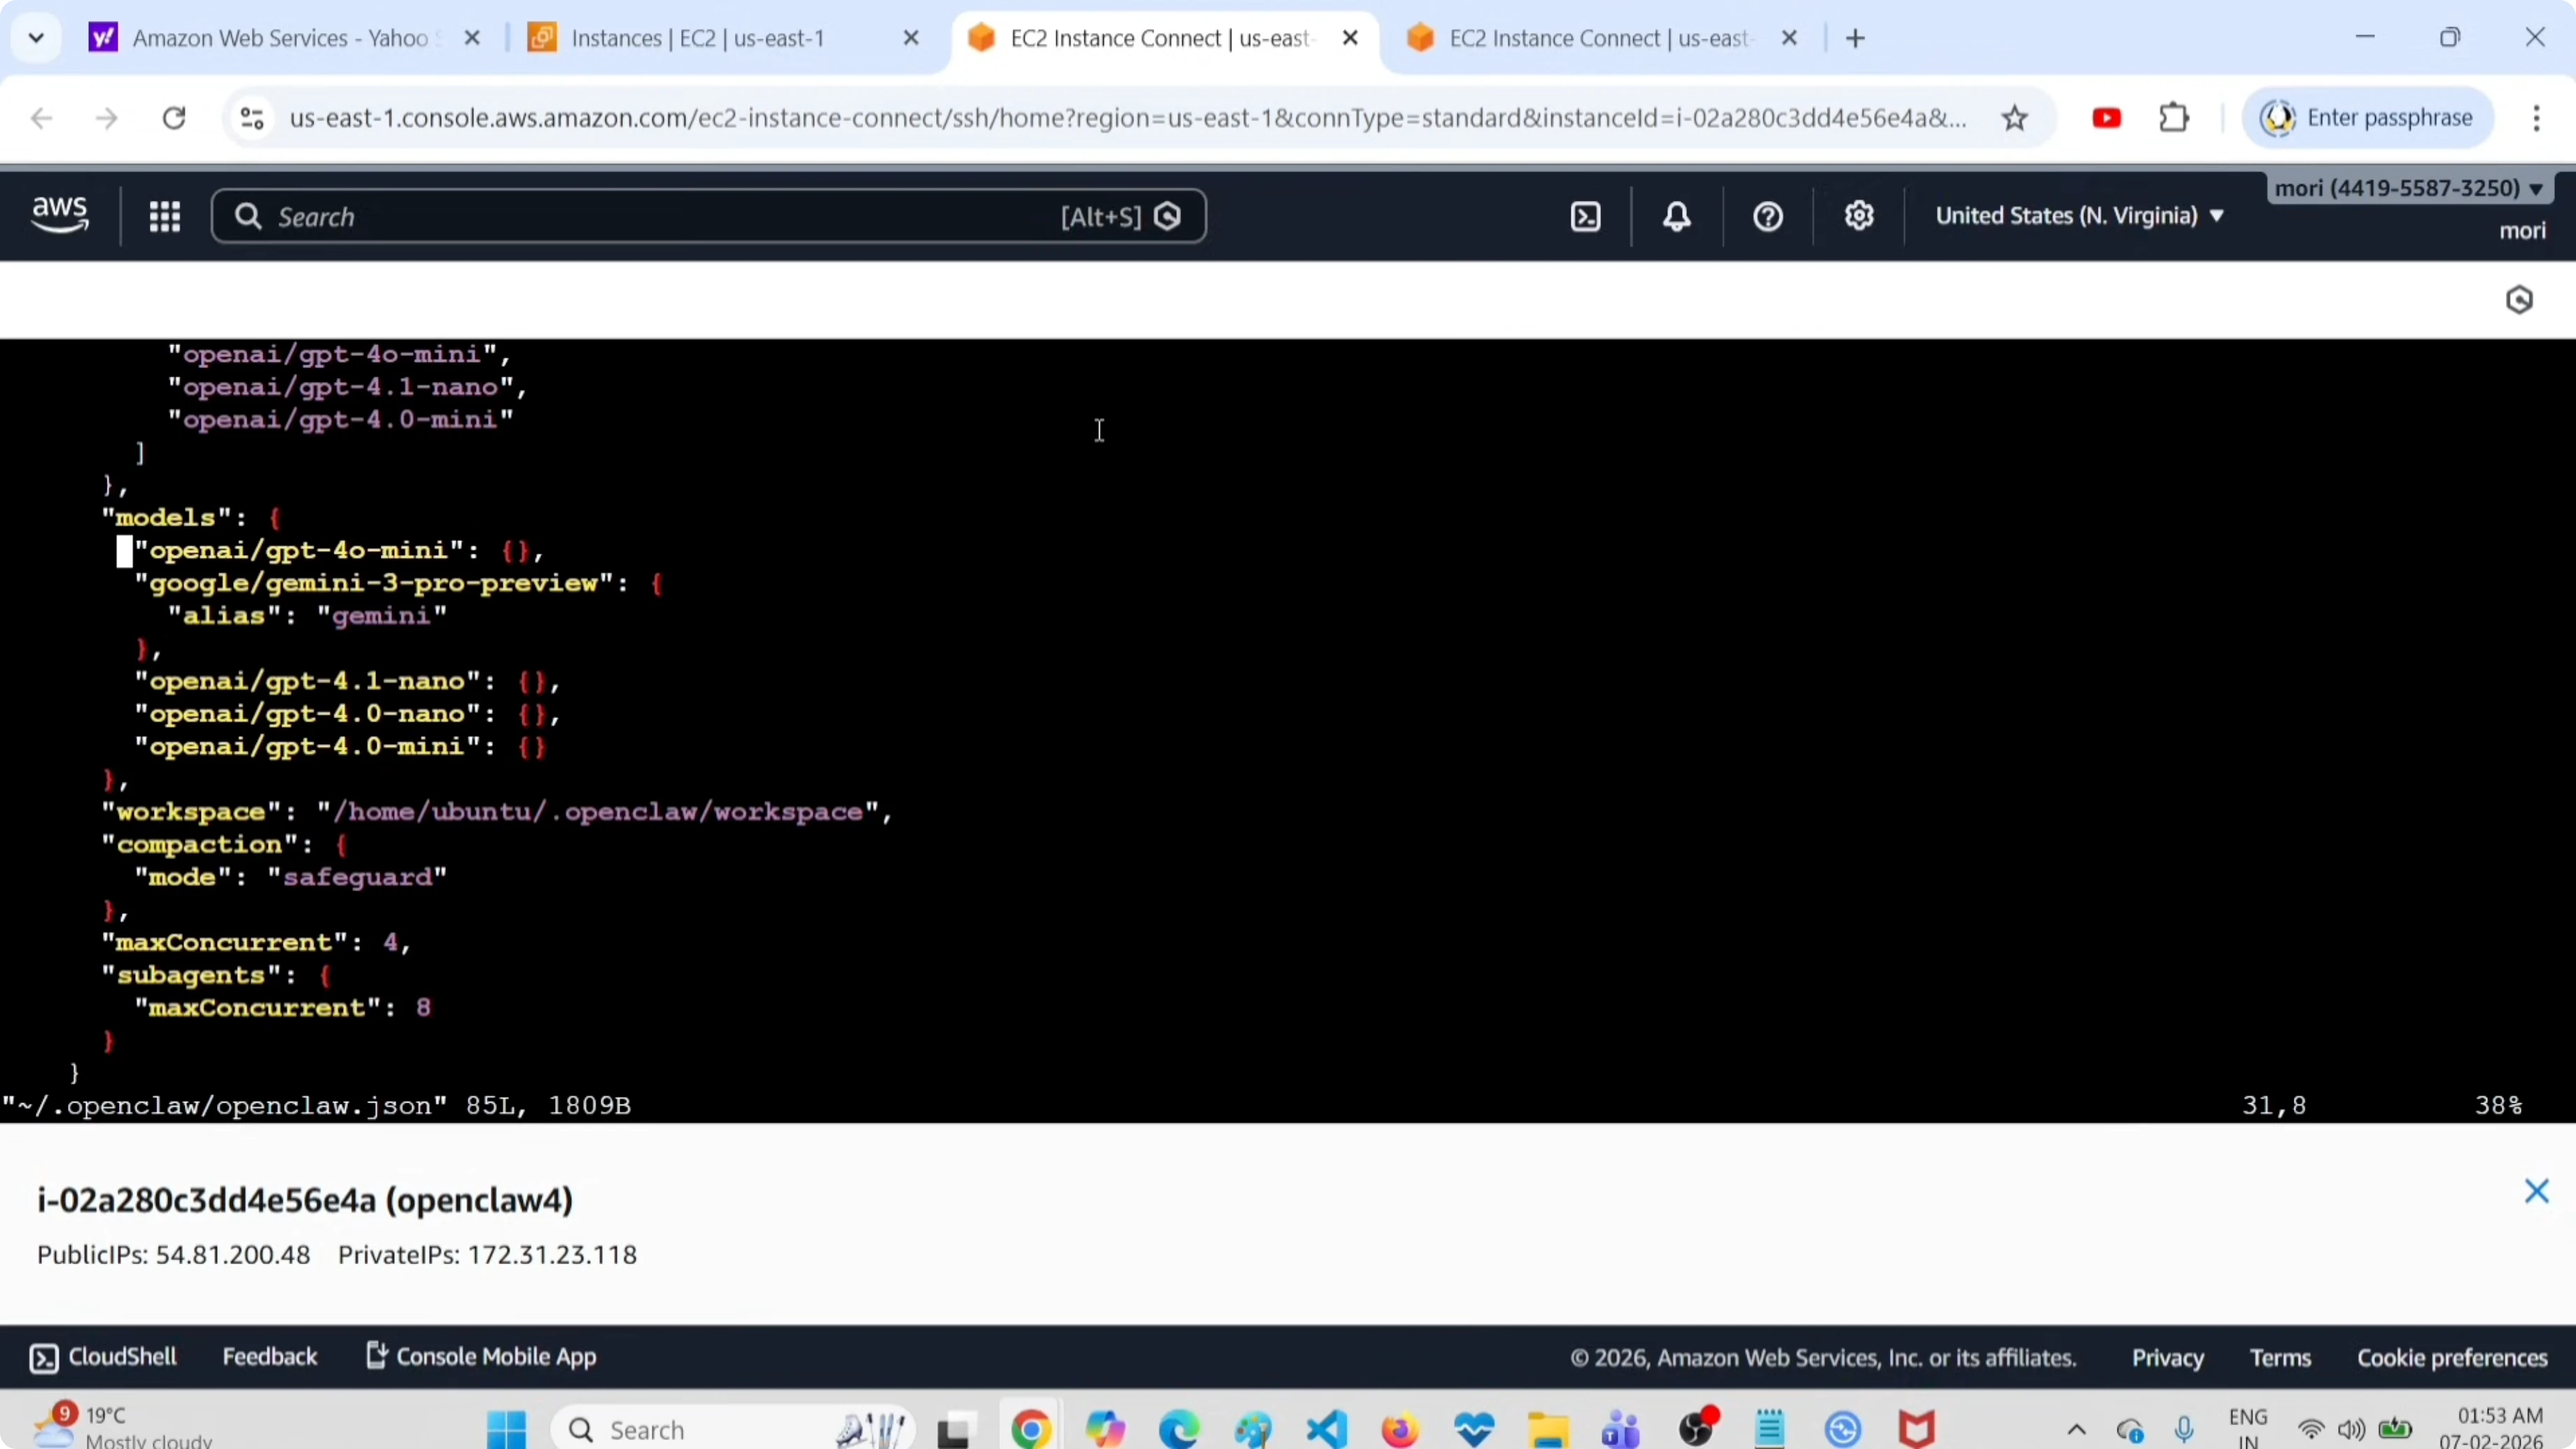
Task: Switch to Instances | EC2 tab
Action: pyautogui.click(x=697, y=38)
